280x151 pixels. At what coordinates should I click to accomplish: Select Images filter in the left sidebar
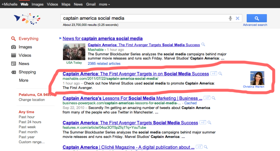coord(25,47)
